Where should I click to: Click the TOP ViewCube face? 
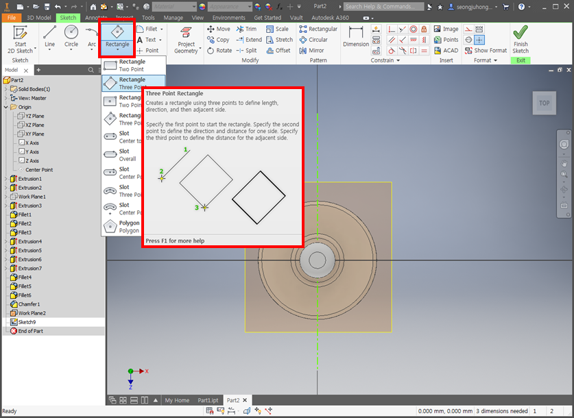(544, 103)
